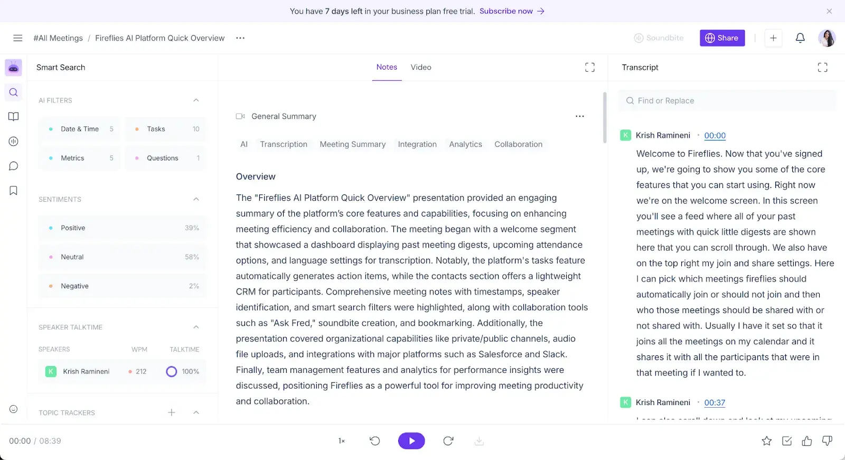Click the thumbs up feedback icon
845x460 pixels.
[806, 441]
